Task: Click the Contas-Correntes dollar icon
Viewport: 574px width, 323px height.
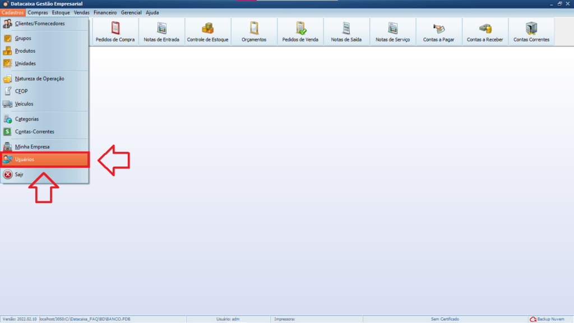Action: point(7,131)
